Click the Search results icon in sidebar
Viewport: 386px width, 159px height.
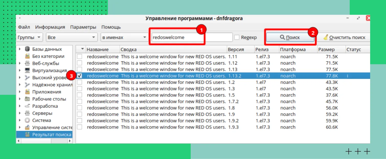(27, 135)
